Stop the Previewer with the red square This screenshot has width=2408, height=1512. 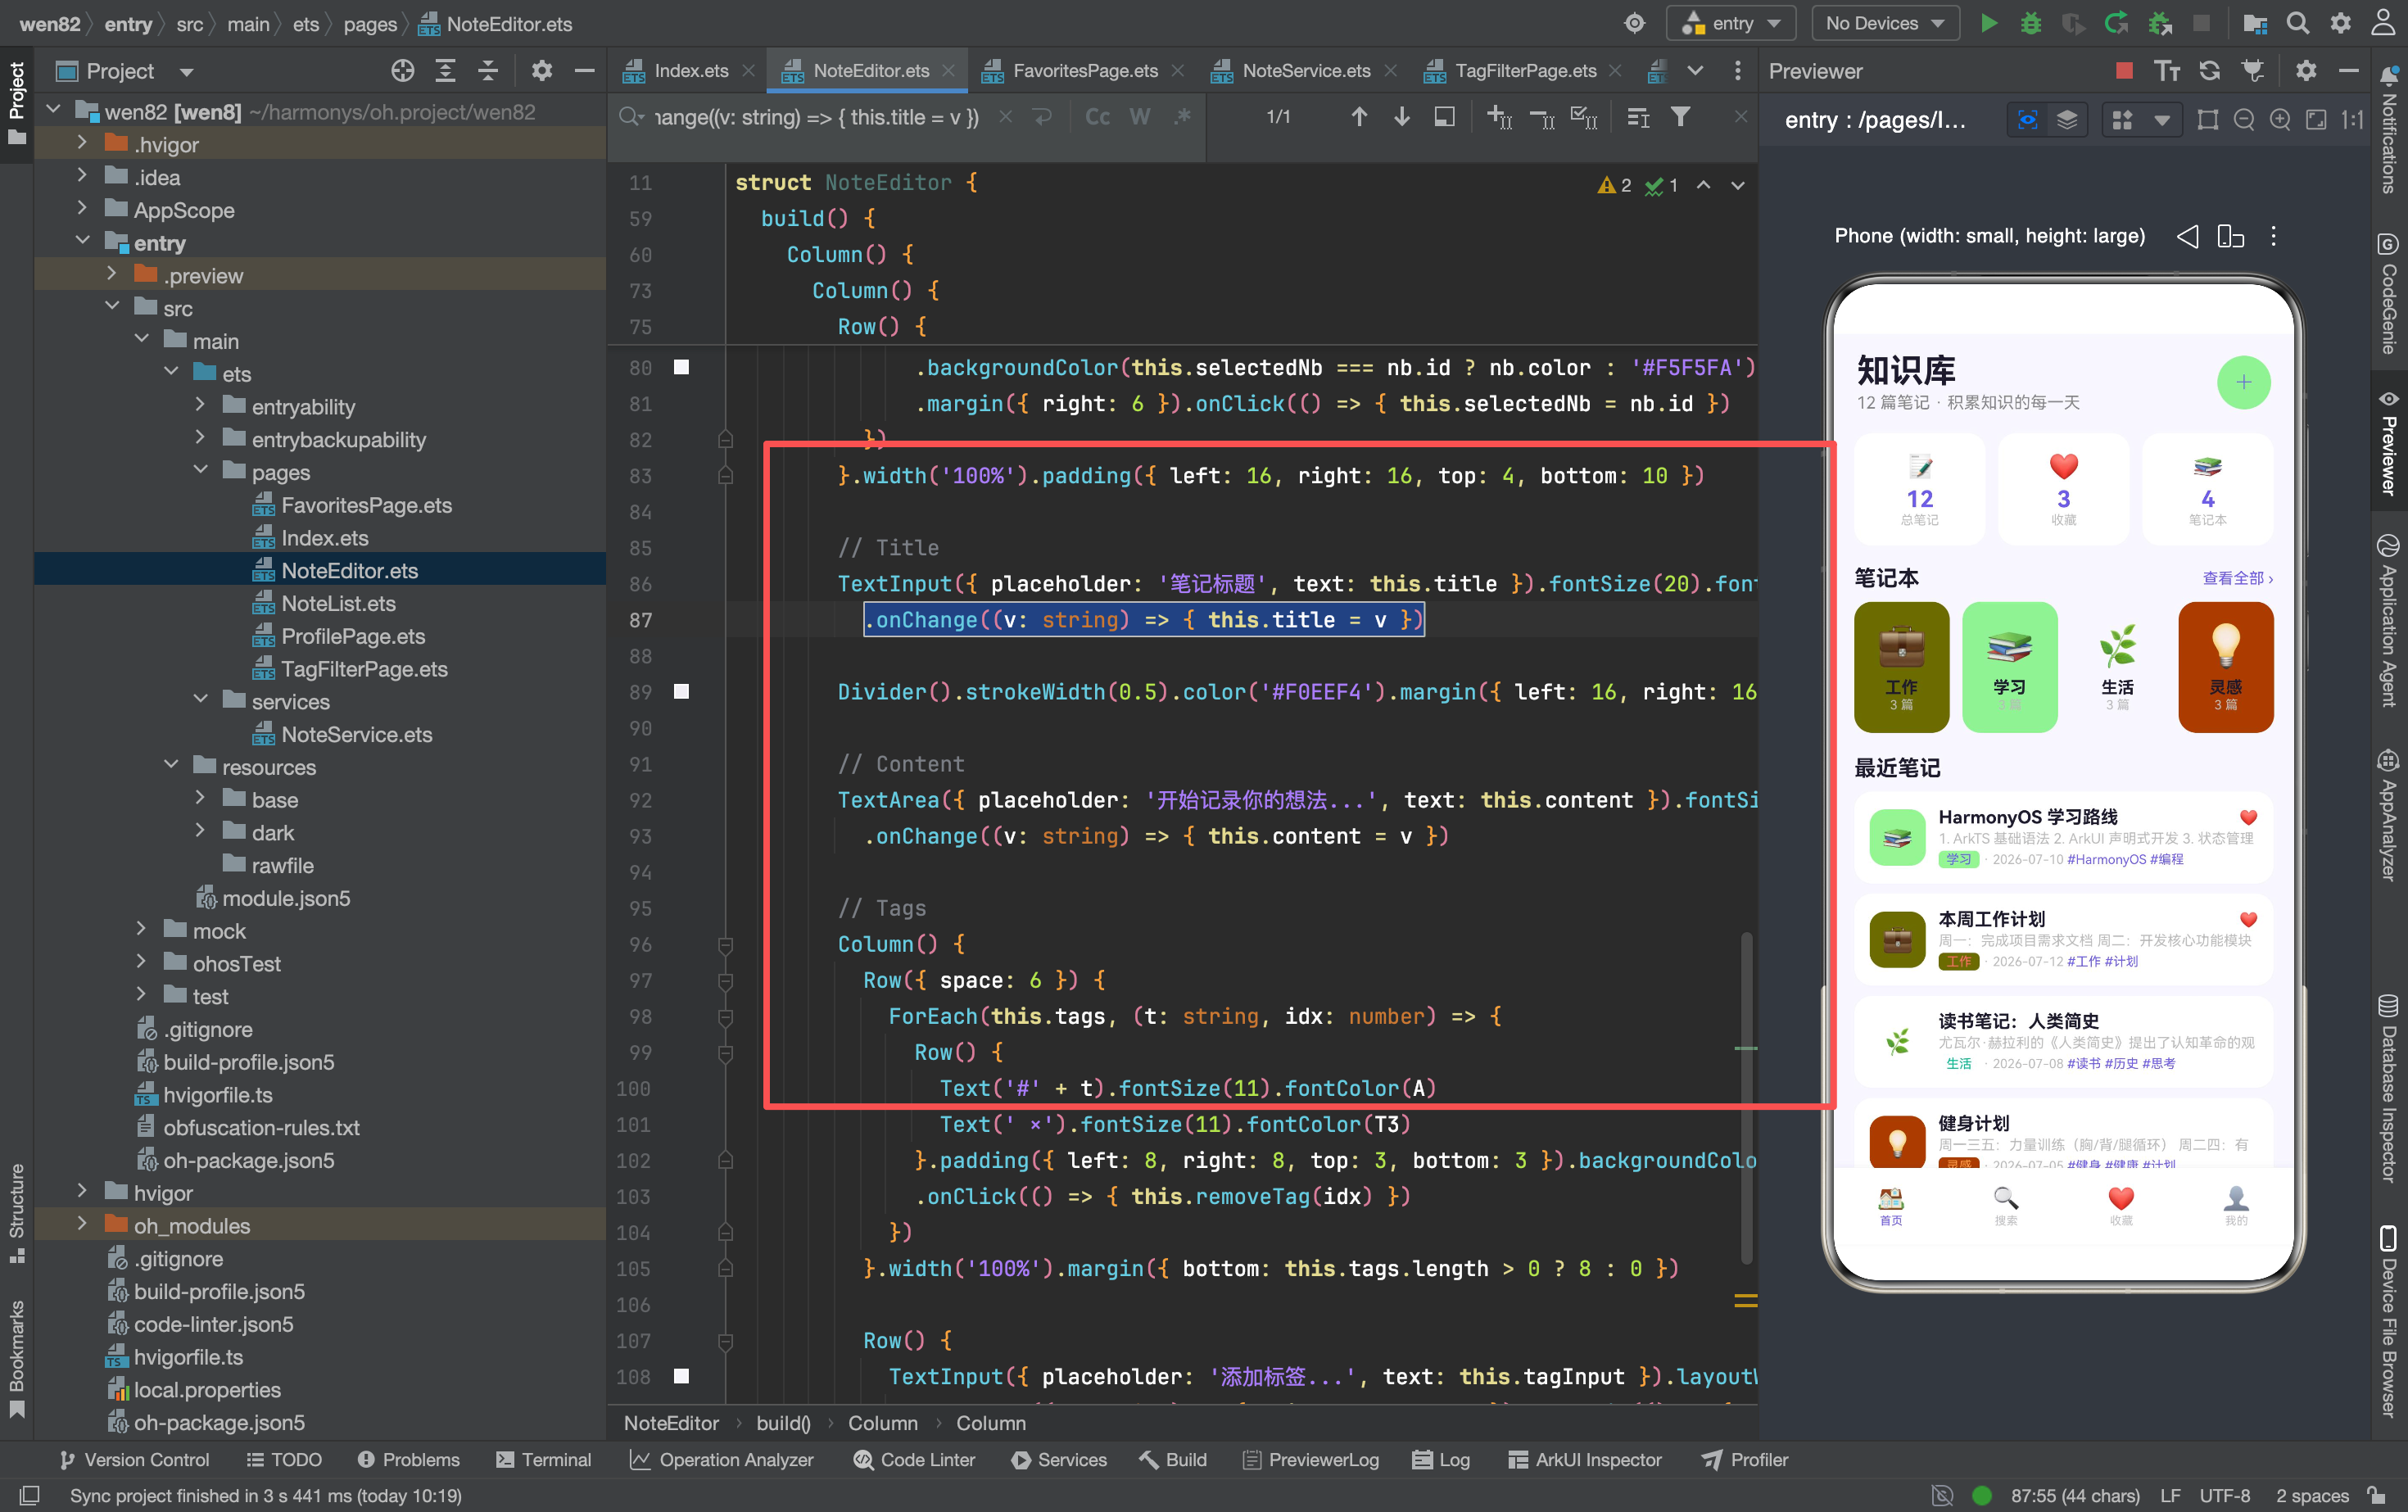point(2124,70)
